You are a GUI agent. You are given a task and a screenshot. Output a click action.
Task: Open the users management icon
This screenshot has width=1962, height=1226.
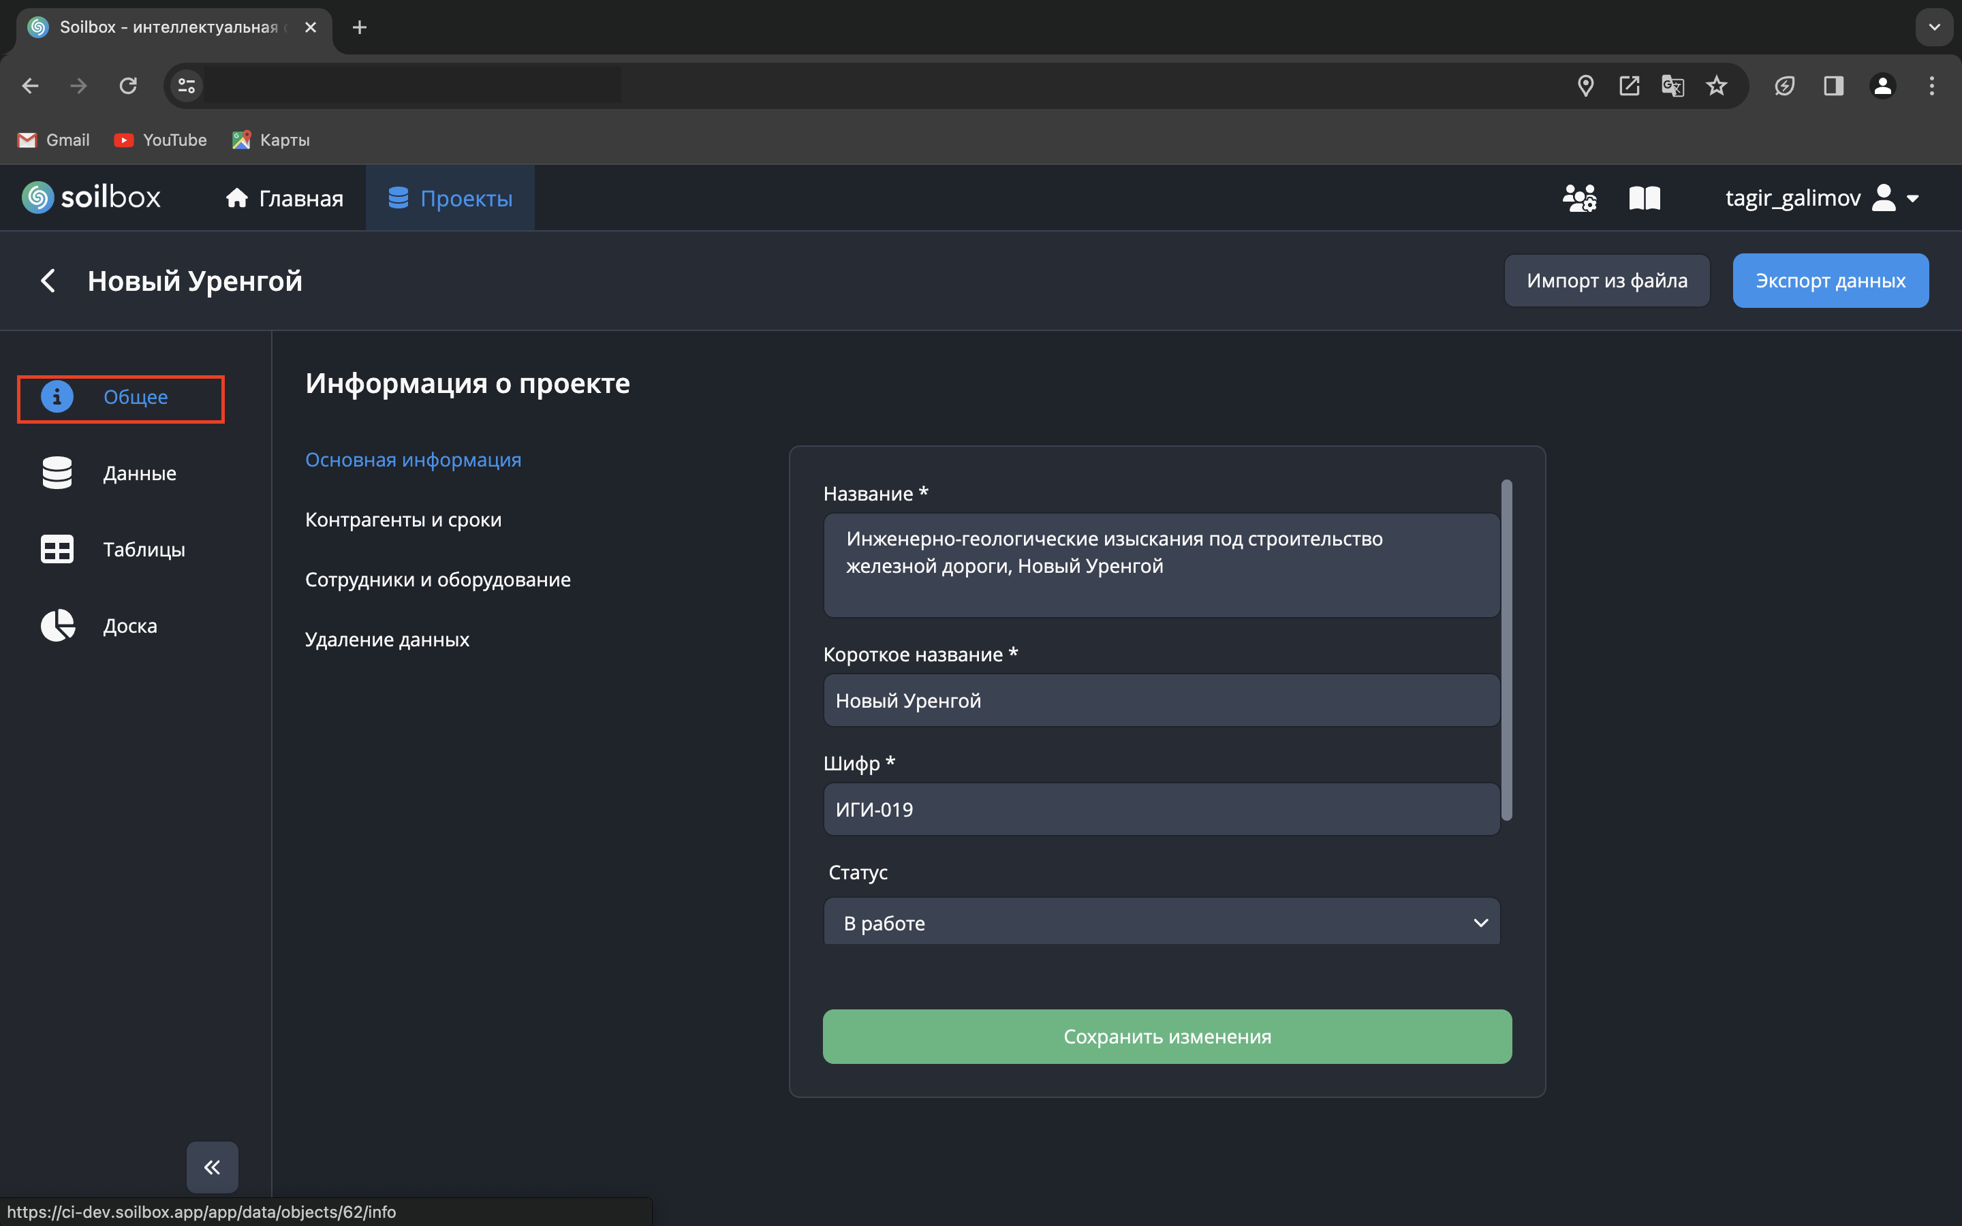(x=1579, y=198)
